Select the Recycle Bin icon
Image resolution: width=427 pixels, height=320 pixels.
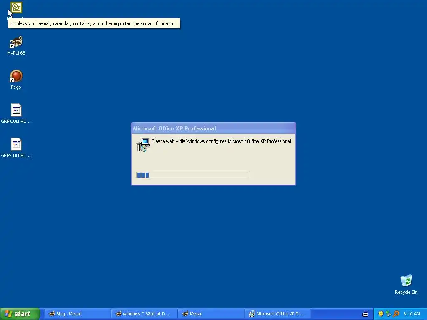(406, 284)
